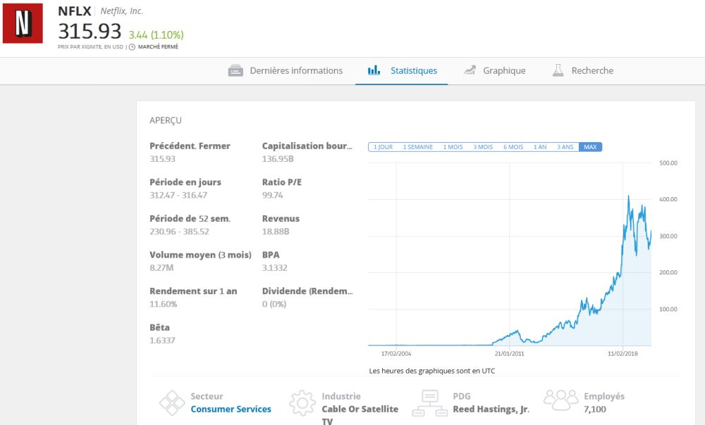This screenshot has width=705, height=425.
Task: Click the 7,100 employees count
Action: tap(595, 409)
